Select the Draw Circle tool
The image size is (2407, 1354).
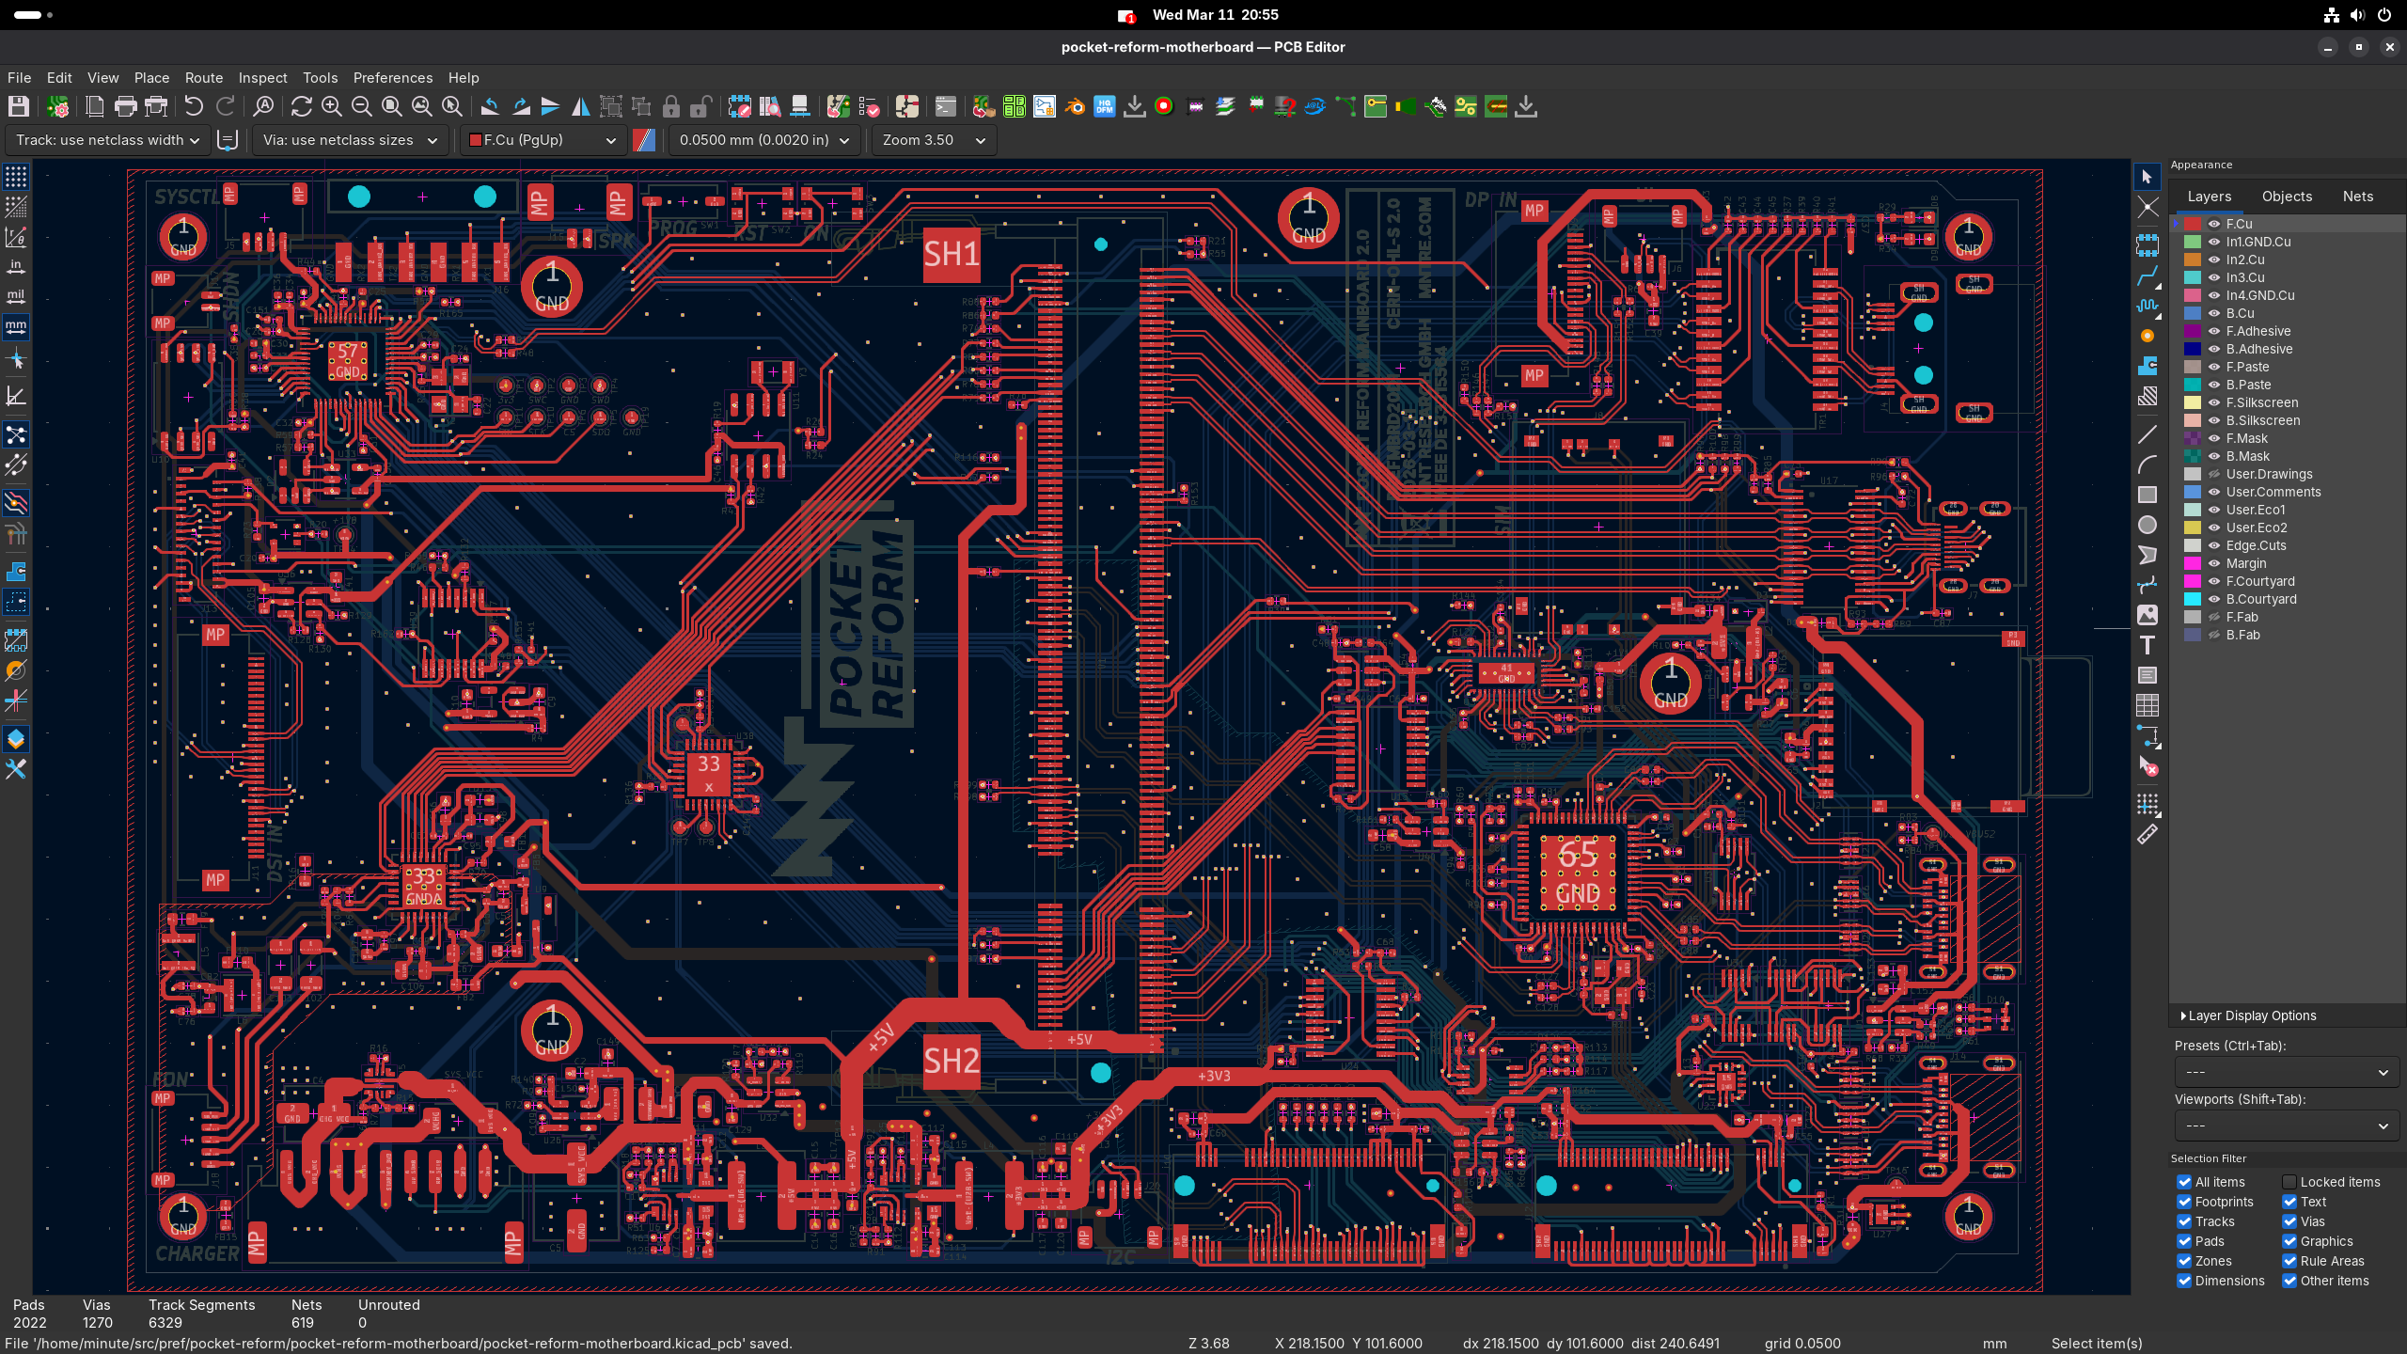[x=2147, y=525]
